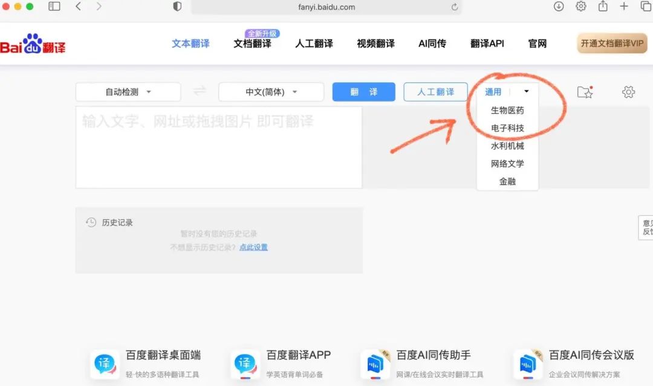The image size is (653, 386).
Task: Choose 网络文学 domain option
Action: (x=507, y=164)
